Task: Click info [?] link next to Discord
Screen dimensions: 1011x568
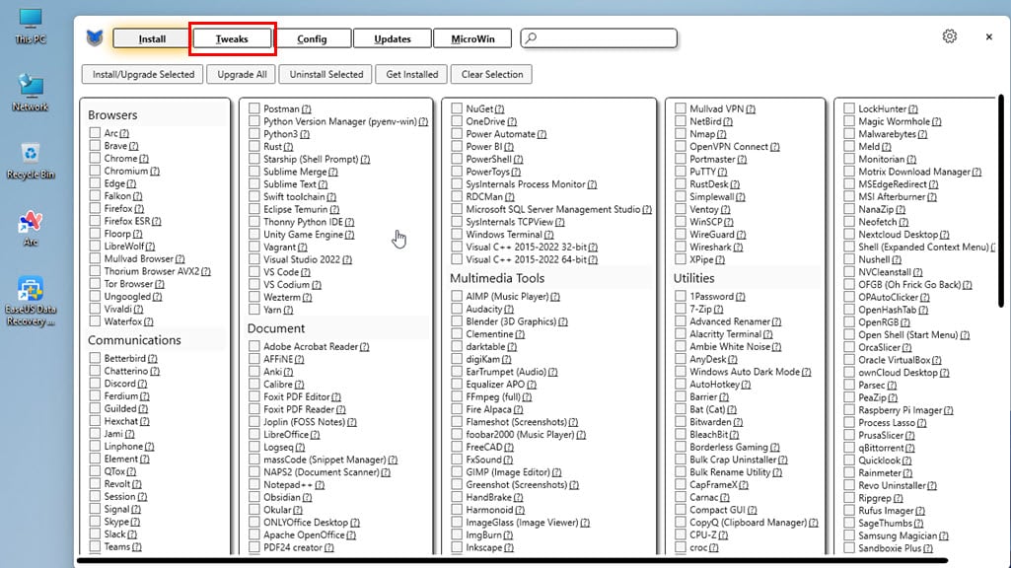Action: point(142,384)
